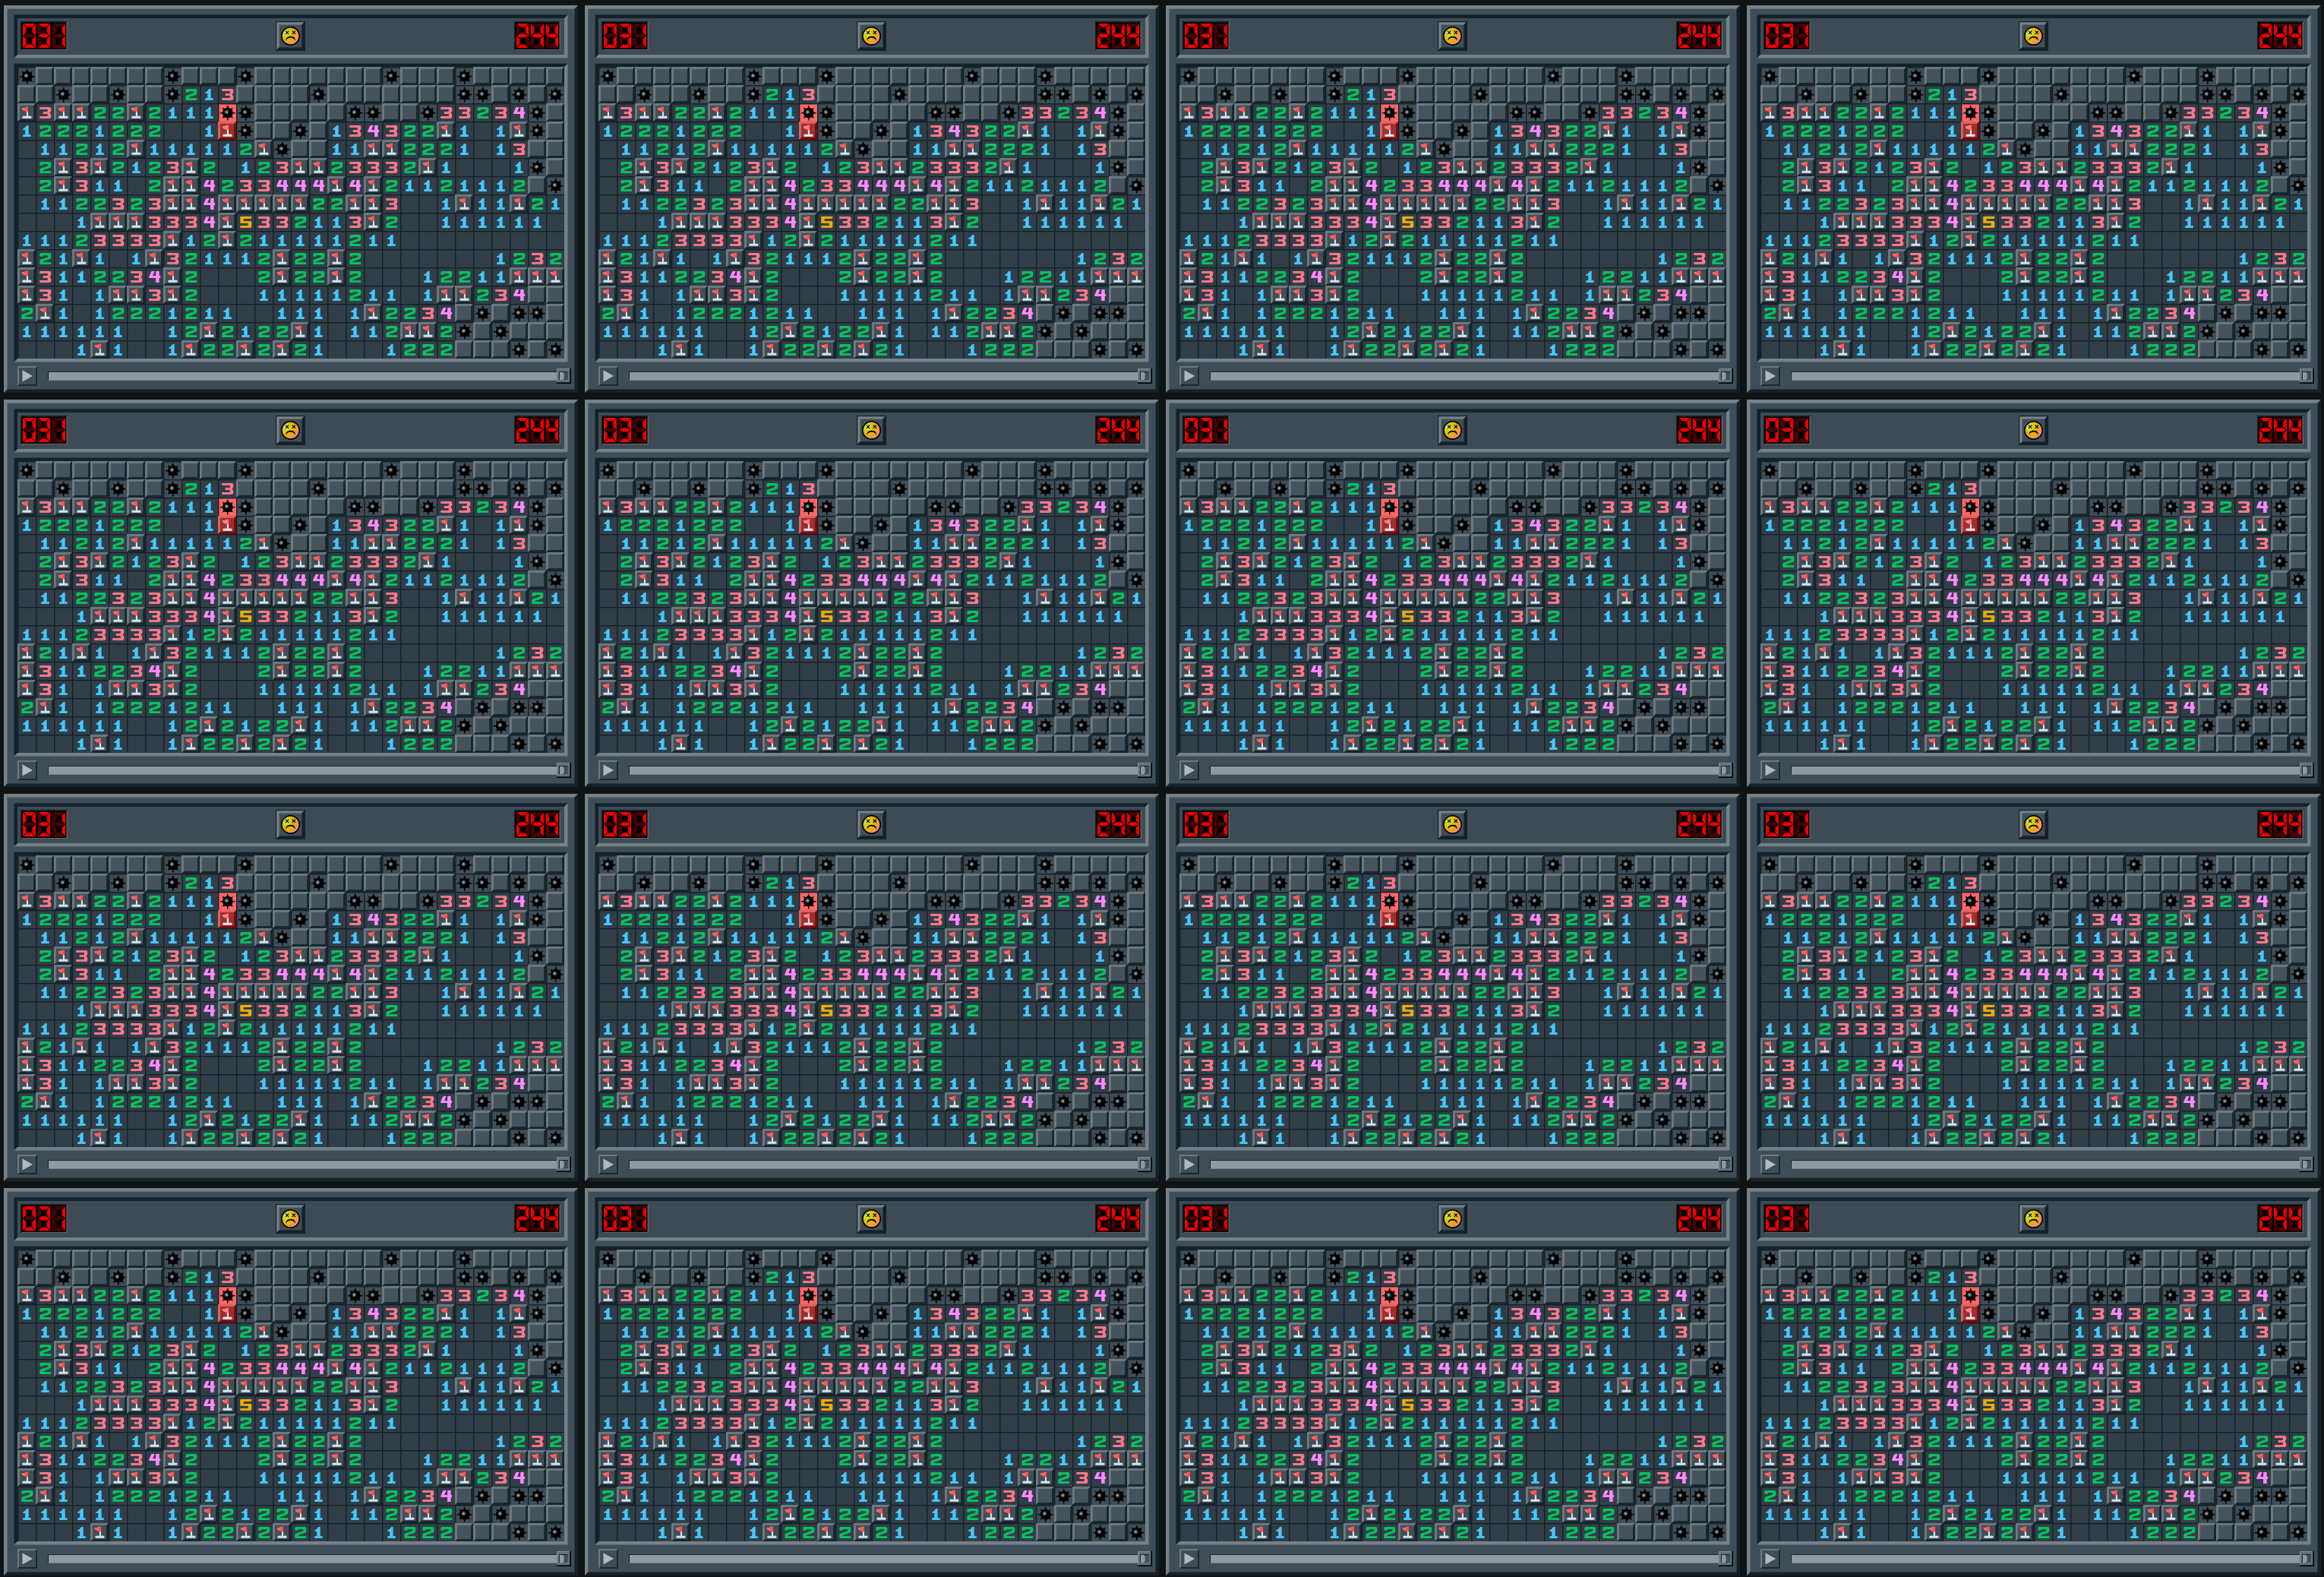
Task: Play replay in third-row first board
Action: click(x=27, y=1164)
